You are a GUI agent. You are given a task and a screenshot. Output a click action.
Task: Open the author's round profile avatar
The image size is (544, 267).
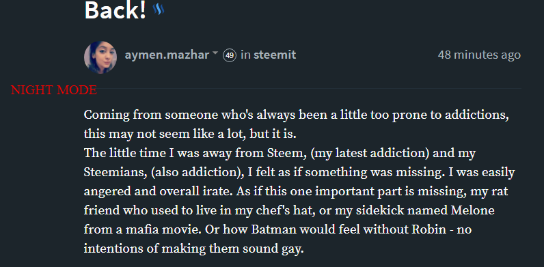click(100, 57)
